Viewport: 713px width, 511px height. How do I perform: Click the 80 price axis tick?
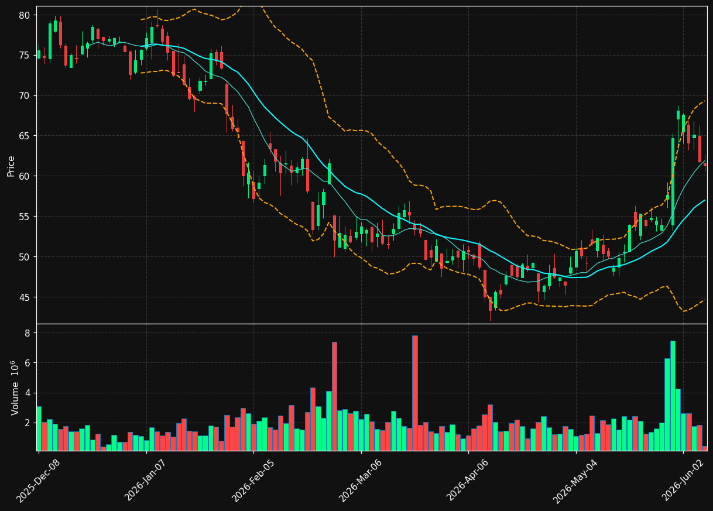click(24, 15)
